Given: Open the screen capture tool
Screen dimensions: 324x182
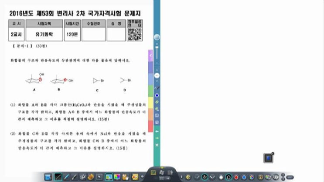Looking at the screenshot, I should pyautogui.click(x=109, y=177).
